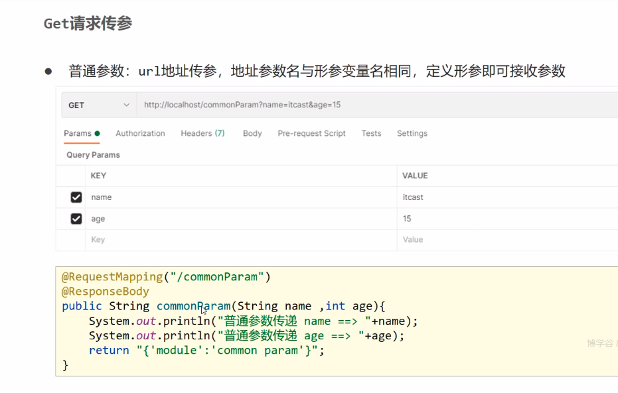Click the empty Value placeholder field

point(504,240)
